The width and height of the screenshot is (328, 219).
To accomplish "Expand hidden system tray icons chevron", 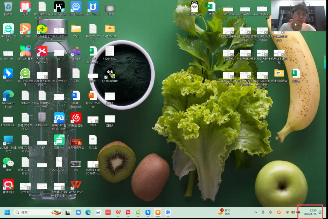I will pyautogui.click(x=256, y=212).
